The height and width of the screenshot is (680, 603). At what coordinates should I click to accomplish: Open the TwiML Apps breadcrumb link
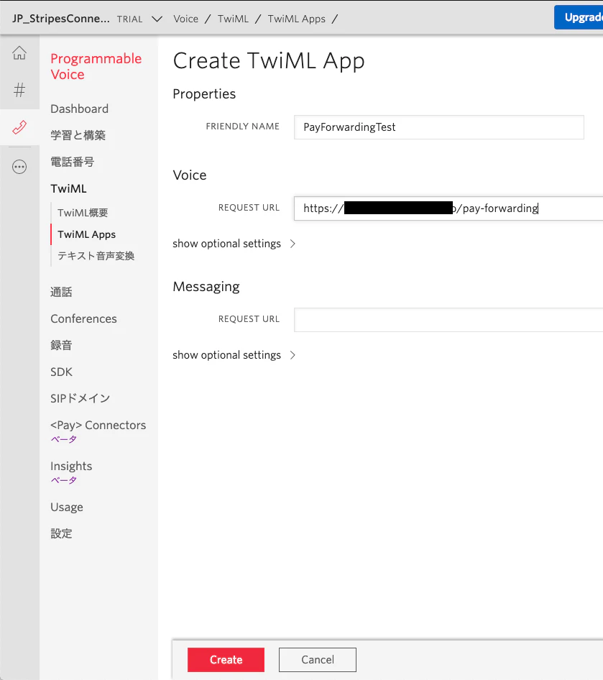coord(297,19)
